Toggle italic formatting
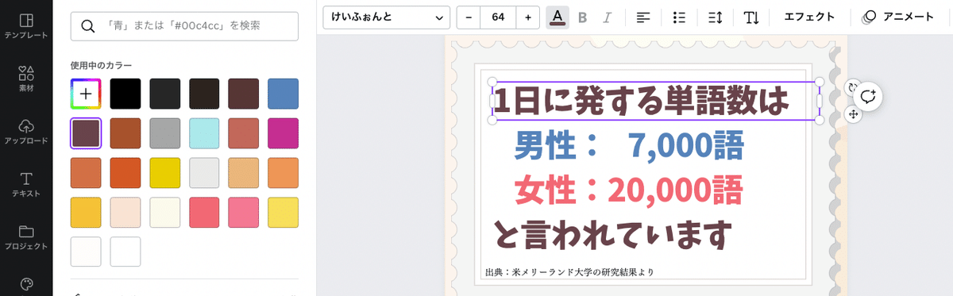The width and height of the screenshot is (953, 296). tap(608, 17)
